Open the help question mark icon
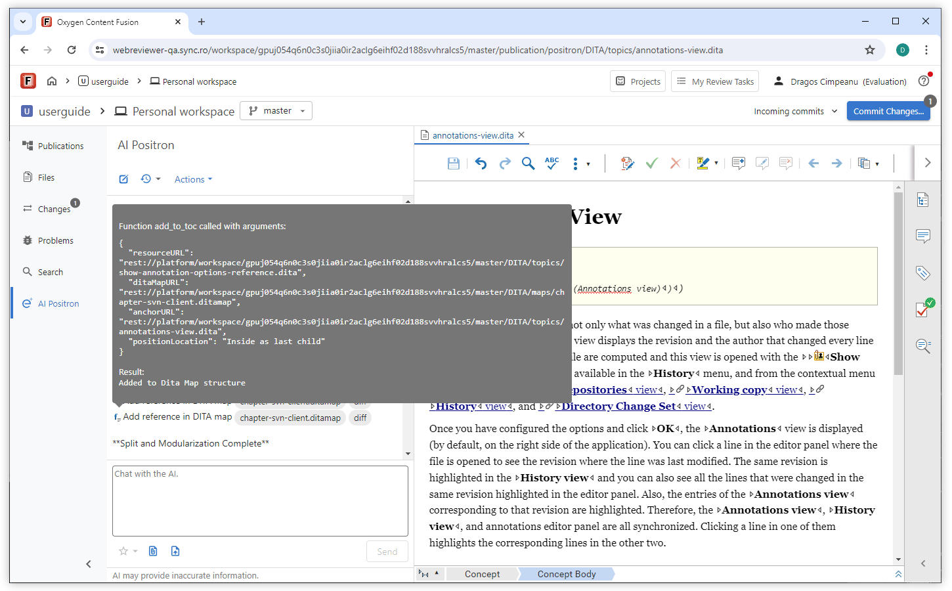 click(x=923, y=81)
